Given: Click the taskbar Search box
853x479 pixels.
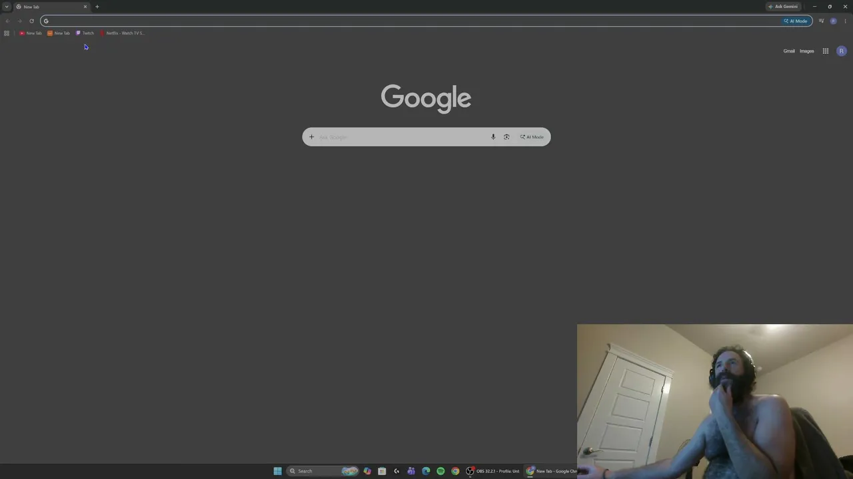Looking at the screenshot, I should [x=323, y=471].
